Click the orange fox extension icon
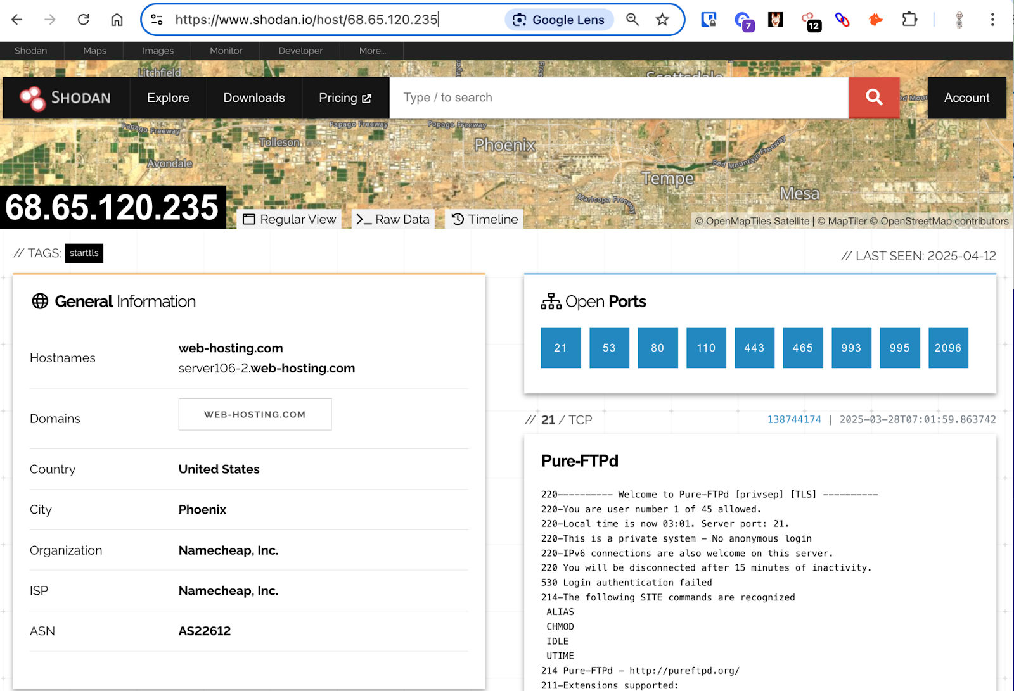 point(876,20)
